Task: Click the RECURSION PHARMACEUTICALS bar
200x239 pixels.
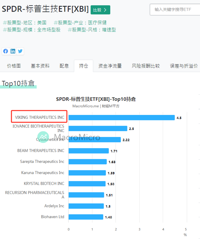Action: click(86, 195)
